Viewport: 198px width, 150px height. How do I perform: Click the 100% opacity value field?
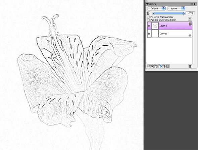[190, 13]
